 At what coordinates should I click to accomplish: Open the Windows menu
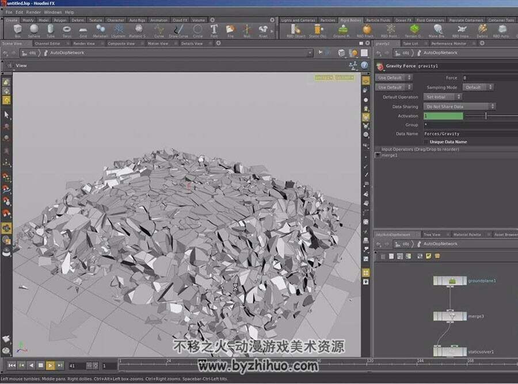[53, 12]
